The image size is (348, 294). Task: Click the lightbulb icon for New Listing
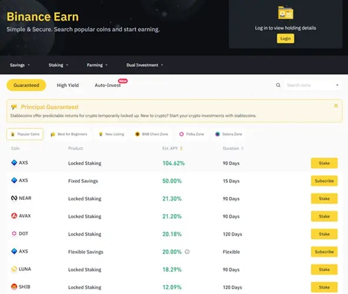101,134
